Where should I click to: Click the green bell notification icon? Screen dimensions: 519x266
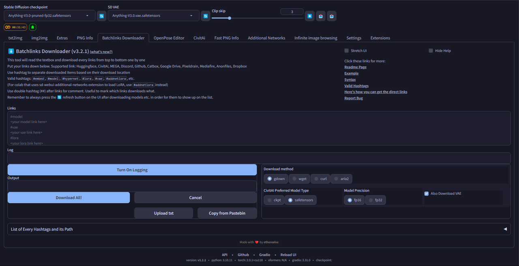click(x=32, y=27)
